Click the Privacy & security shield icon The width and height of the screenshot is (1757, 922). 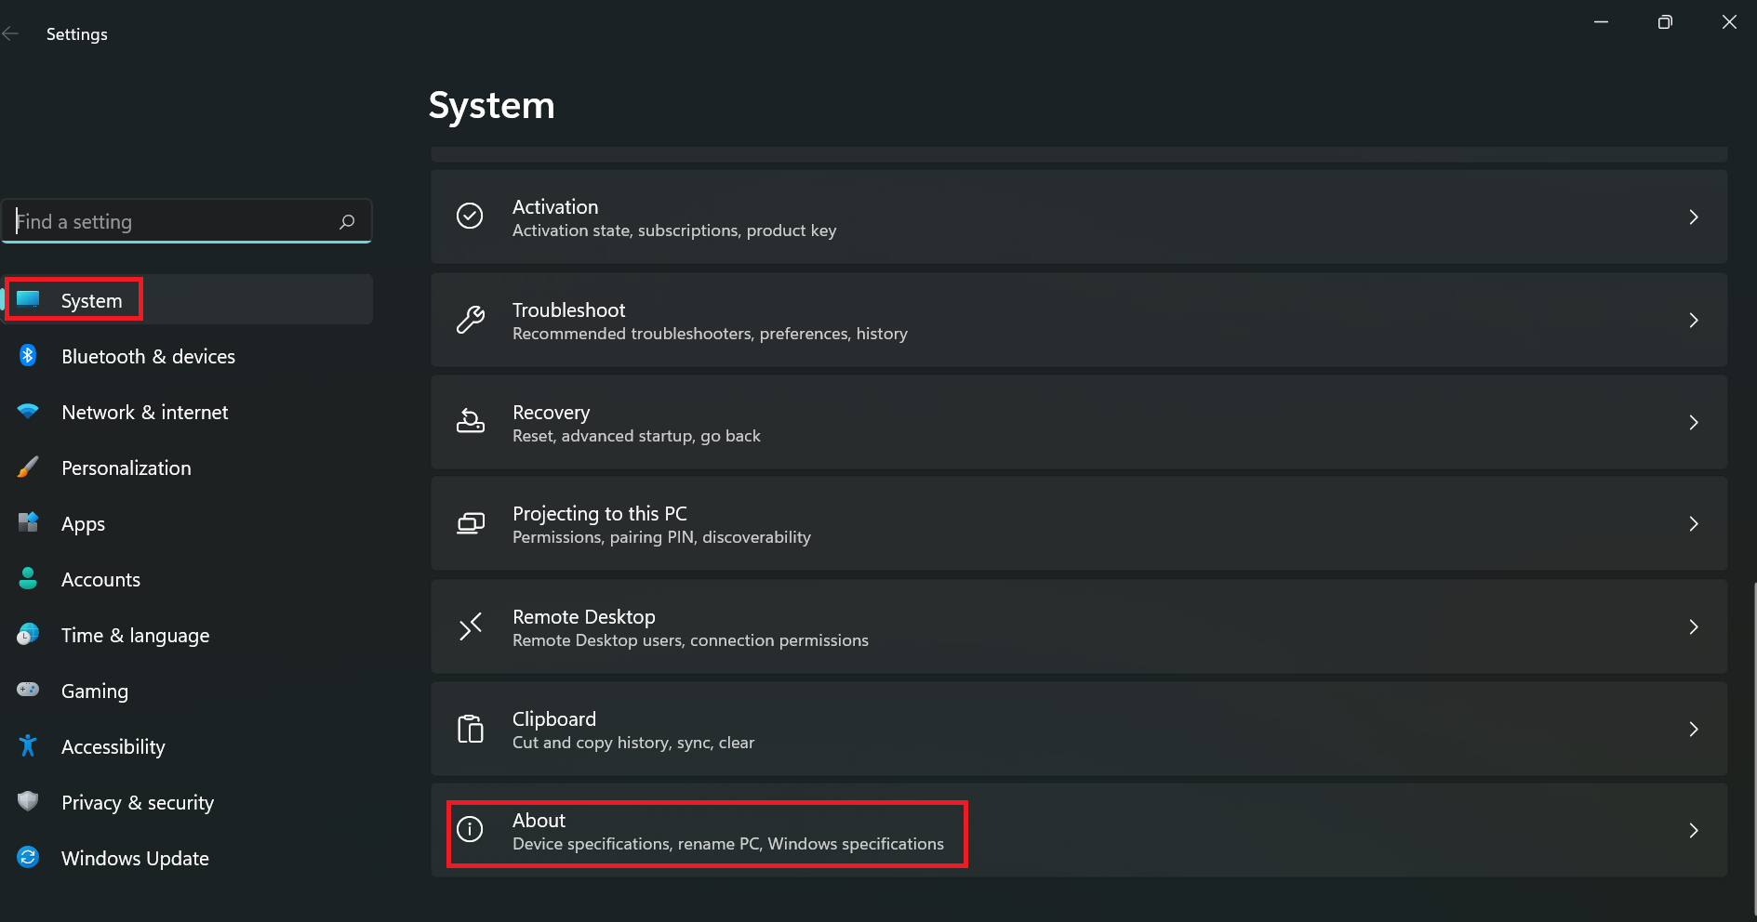[x=28, y=801]
